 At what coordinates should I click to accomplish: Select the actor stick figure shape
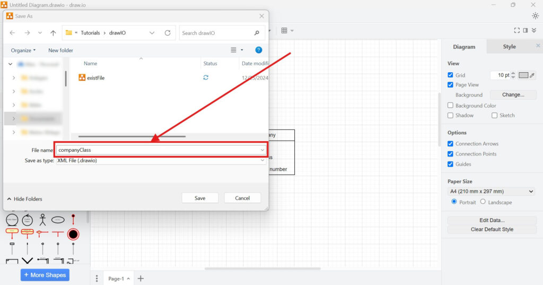point(42,219)
